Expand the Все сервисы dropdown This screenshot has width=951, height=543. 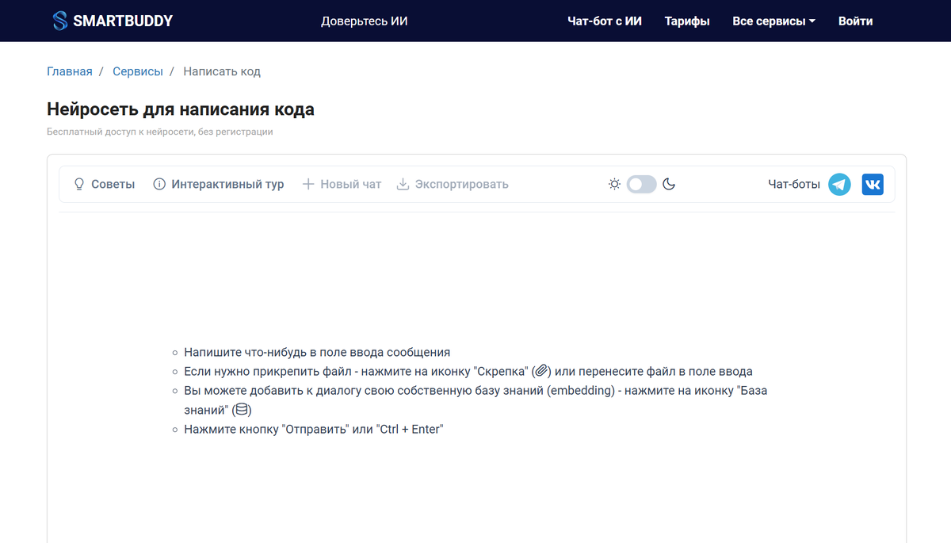pos(773,21)
